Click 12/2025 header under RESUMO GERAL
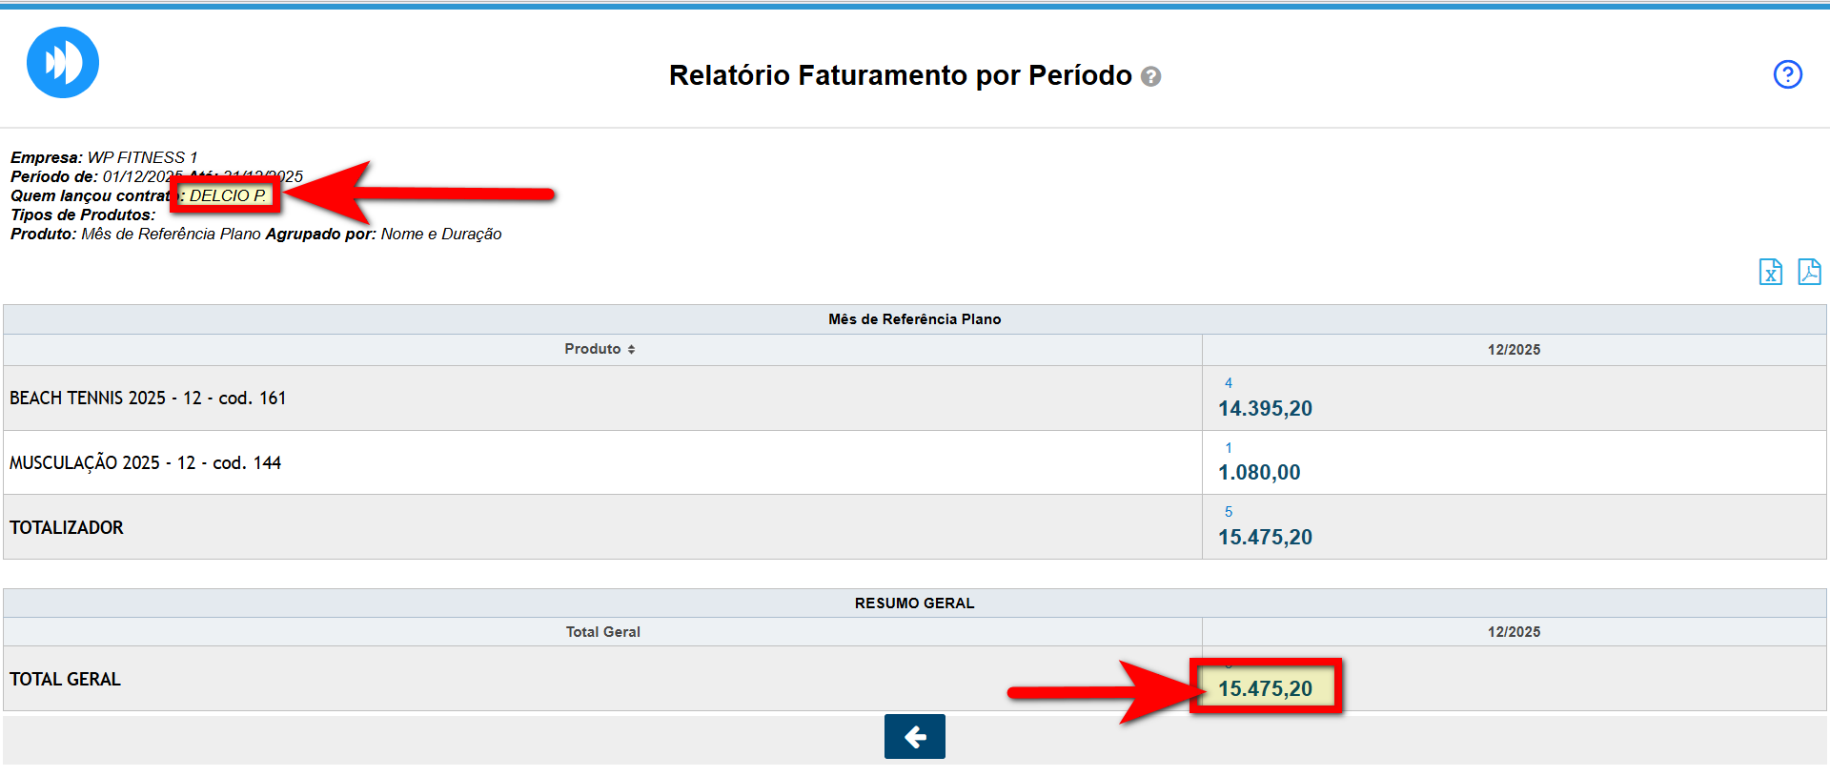This screenshot has width=1830, height=777. pos(1514,632)
